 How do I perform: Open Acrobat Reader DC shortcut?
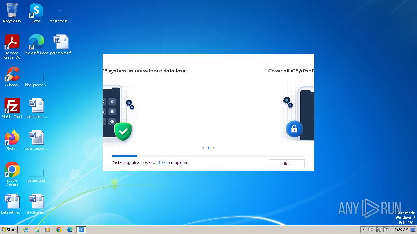click(12, 47)
